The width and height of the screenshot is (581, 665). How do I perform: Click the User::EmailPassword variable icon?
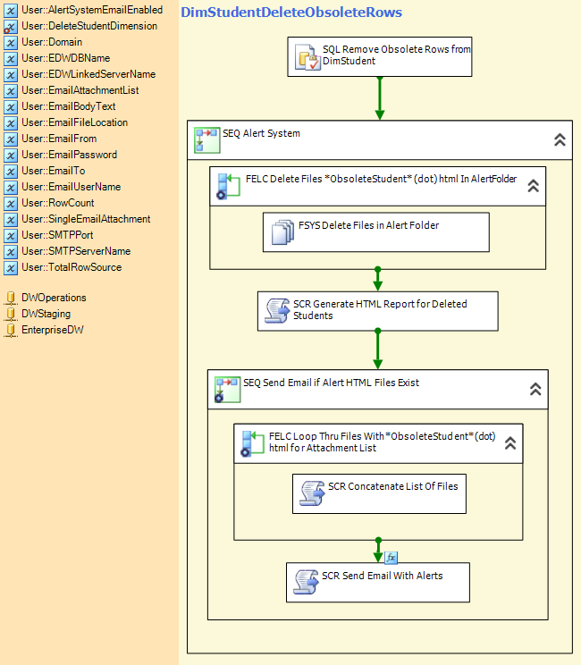(x=11, y=156)
